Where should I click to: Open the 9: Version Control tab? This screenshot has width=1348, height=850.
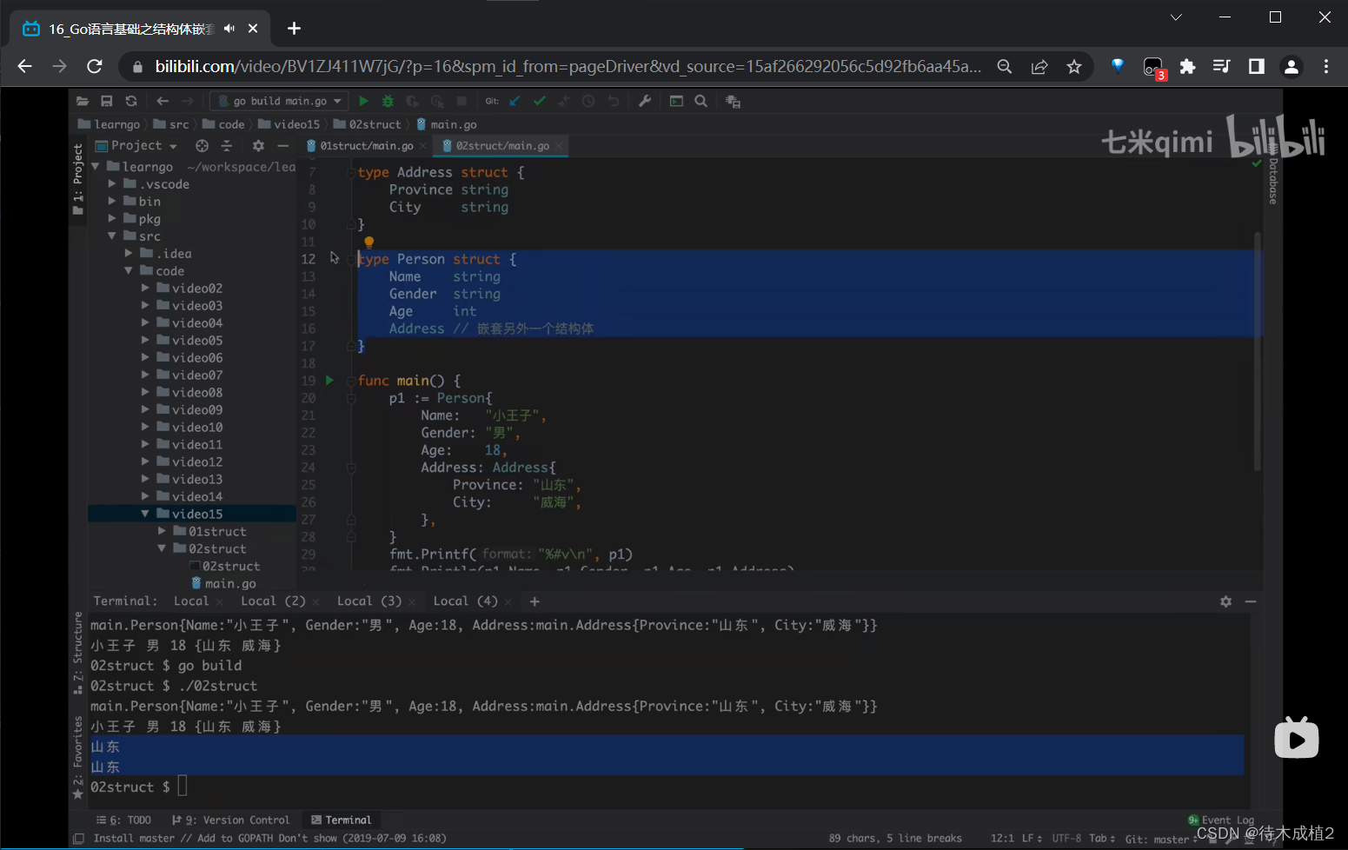pyautogui.click(x=230, y=820)
